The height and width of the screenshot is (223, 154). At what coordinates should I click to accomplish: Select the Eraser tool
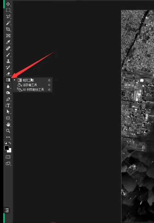click(8, 74)
